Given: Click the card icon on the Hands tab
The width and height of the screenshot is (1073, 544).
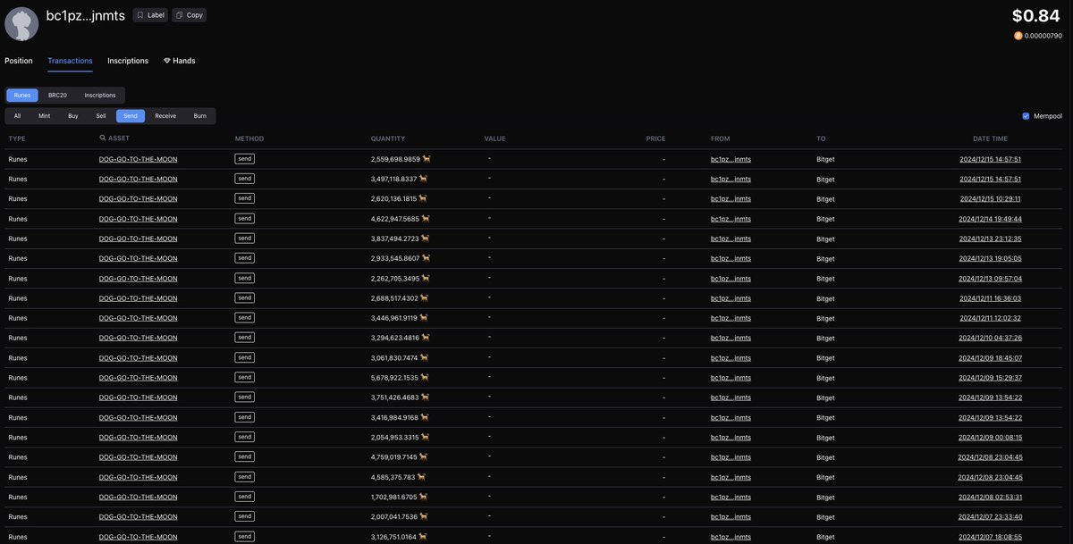Looking at the screenshot, I should 165,60.
